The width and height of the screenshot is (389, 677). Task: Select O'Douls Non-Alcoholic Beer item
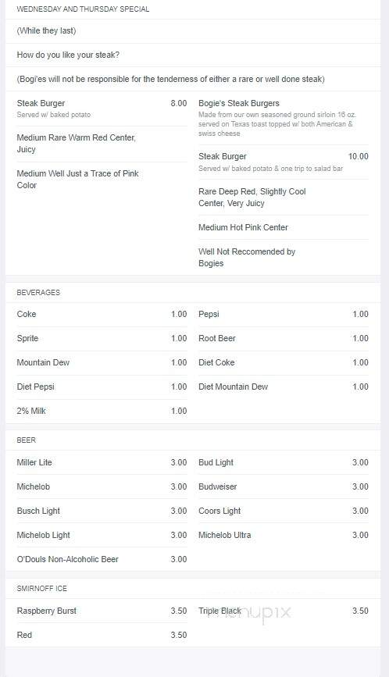pyautogui.click(x=102, y=559)
